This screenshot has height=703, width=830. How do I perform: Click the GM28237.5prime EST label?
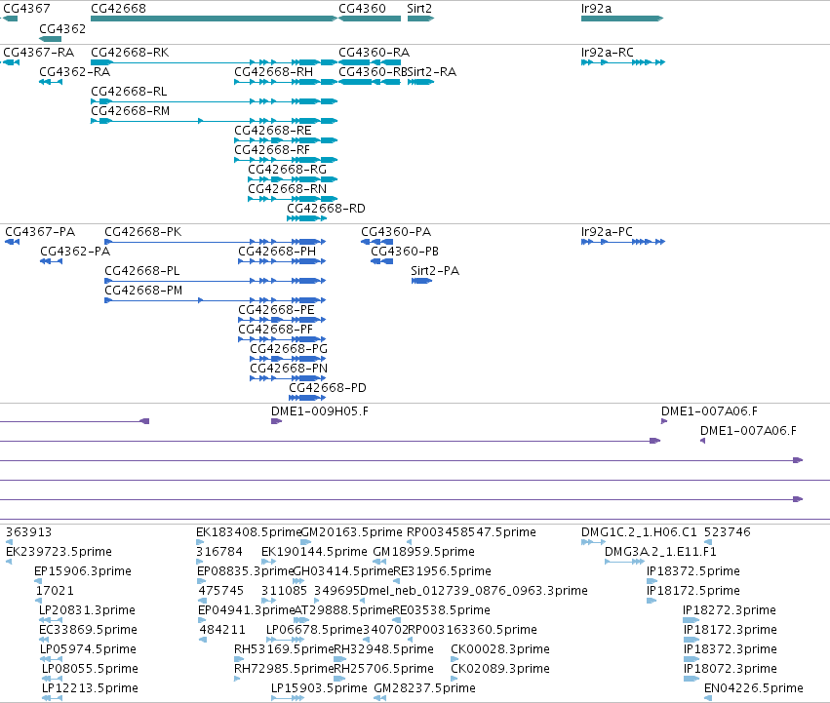point(424,688)
